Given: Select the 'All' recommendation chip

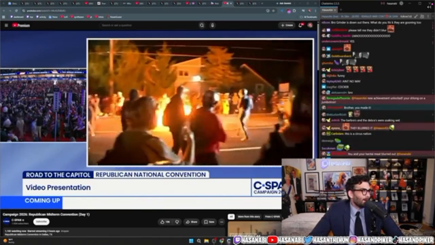Looking at the screenshot, I should (231, 216).
